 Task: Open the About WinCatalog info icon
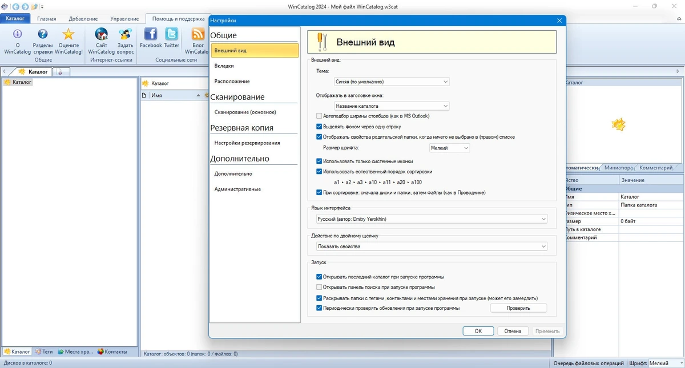coord(18,34)
